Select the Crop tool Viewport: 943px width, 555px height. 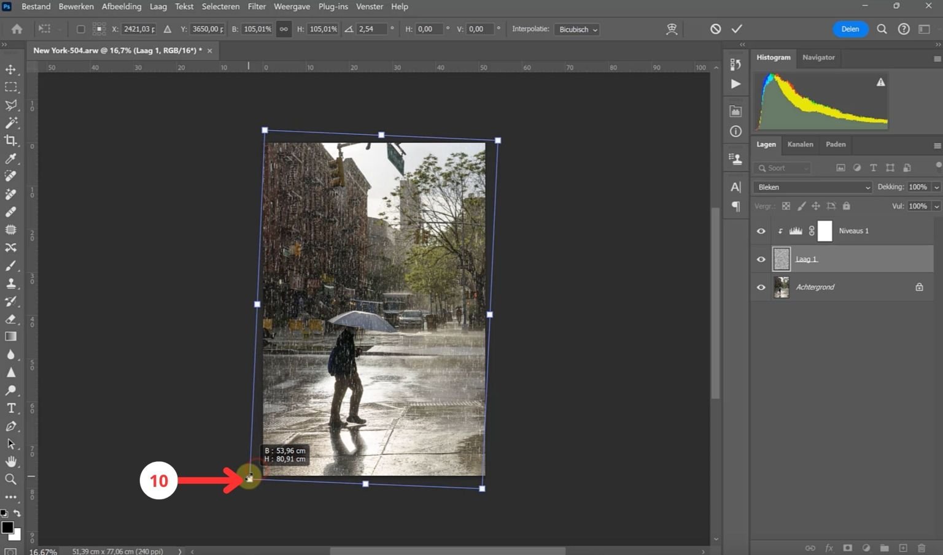[x=11, y=140]
